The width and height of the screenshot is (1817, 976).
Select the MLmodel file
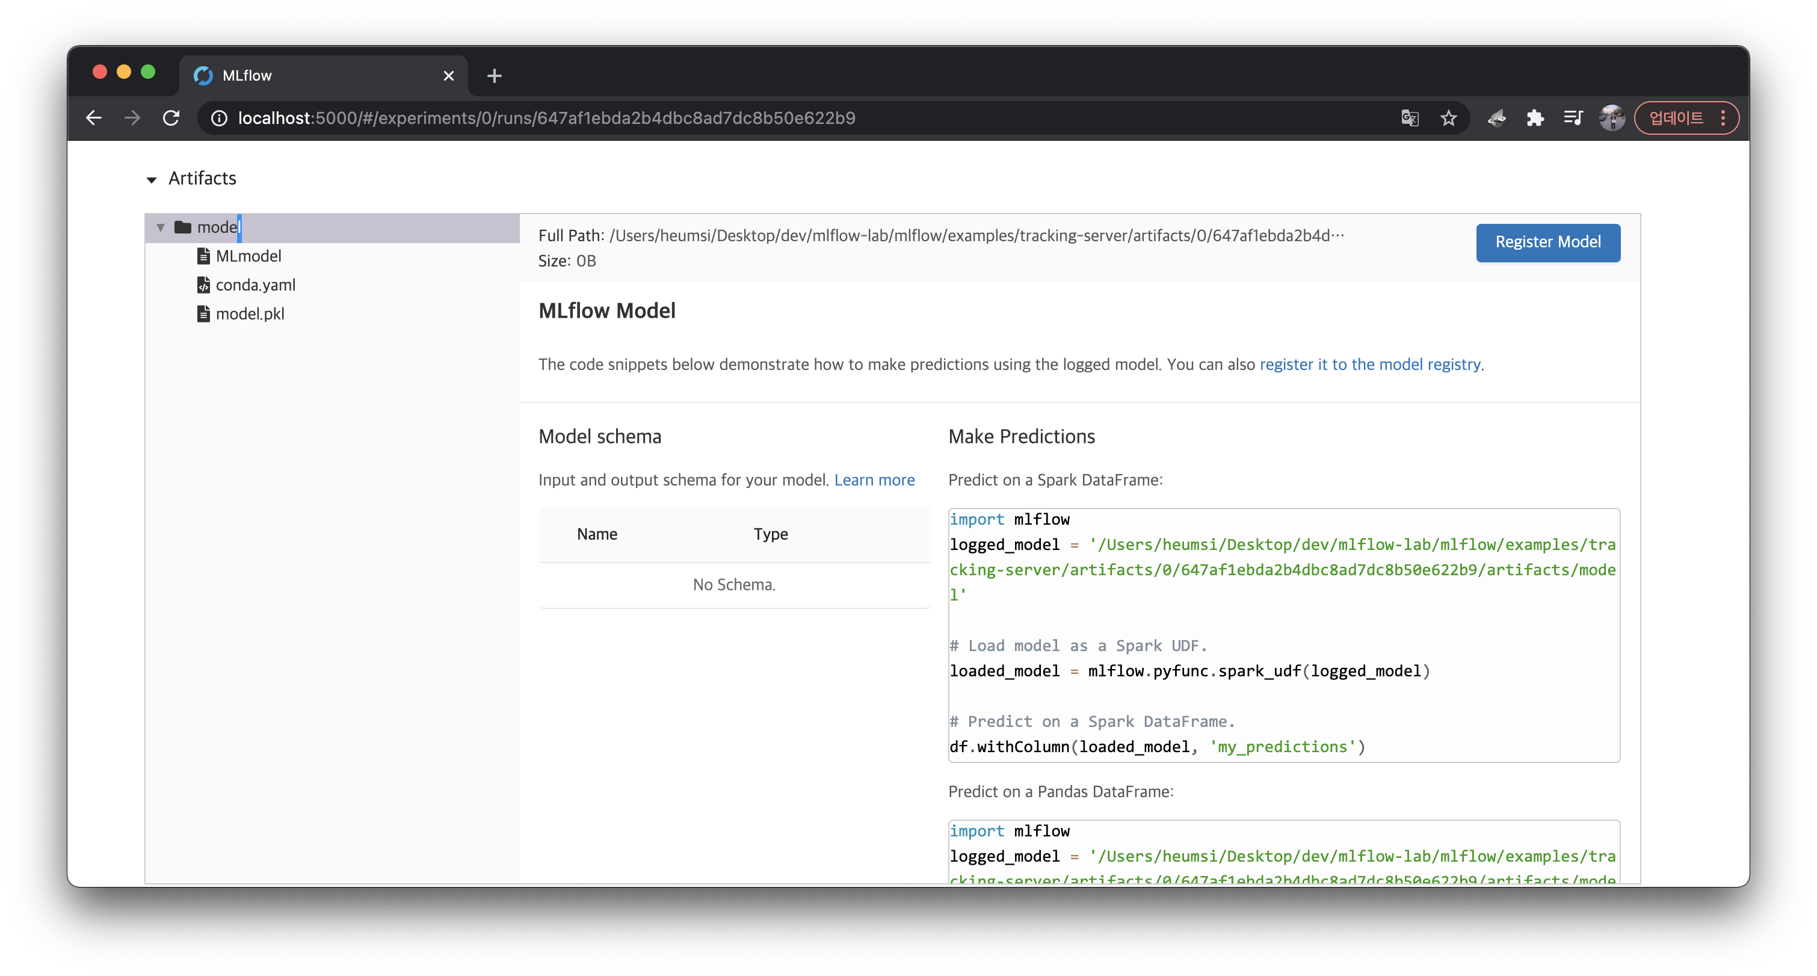click(248, 256)
